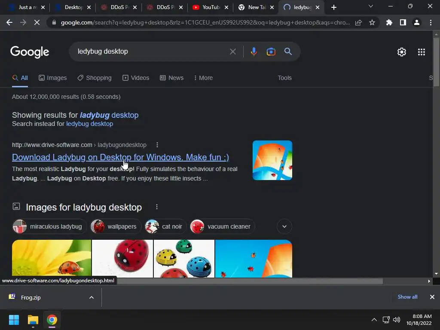Viewport: 440px width, 330px height.
Task: Close the downloads bar
Action: coord(432,297)
